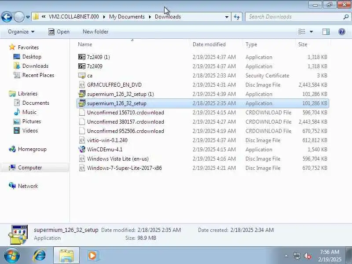This screenshot has width=352, height=264.
Task: Open the network tray icon
Action: [x=297, y=256]
